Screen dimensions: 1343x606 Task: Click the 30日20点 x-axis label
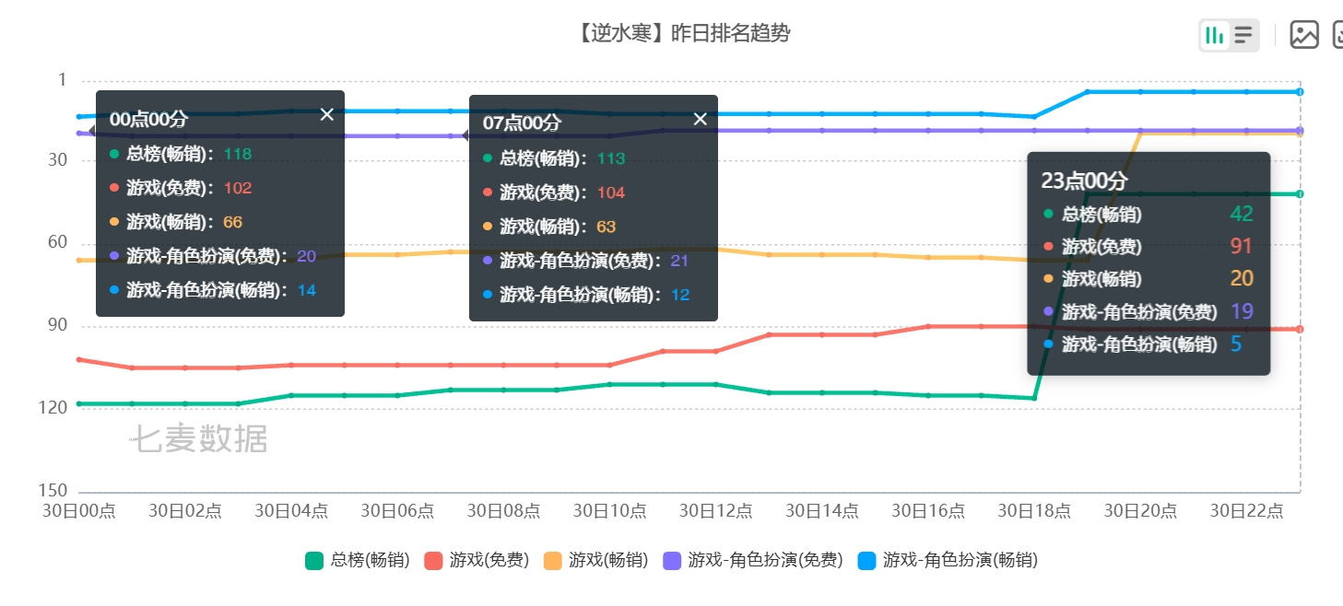pyautogui.click(x=1140, y=511)
